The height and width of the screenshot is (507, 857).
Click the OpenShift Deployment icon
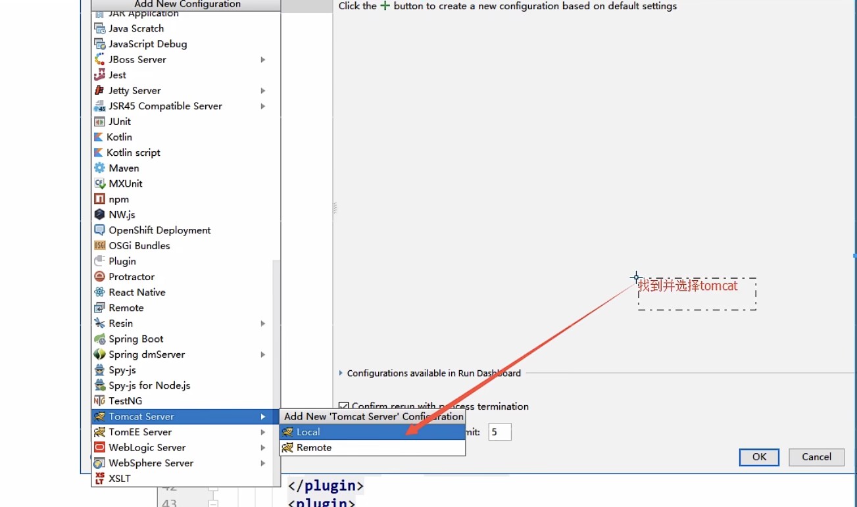point(100,230)
